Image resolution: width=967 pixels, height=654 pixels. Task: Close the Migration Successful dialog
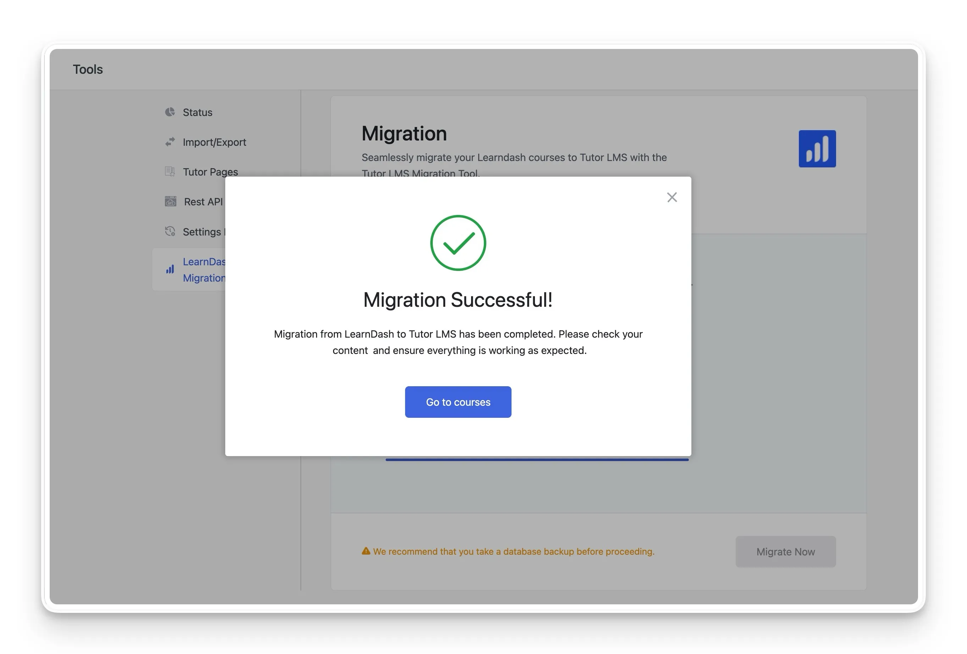[x=672, y=197]
